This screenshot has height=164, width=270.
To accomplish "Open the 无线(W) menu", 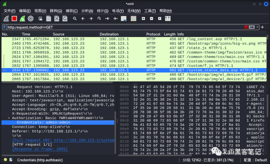I will point(134,11).
